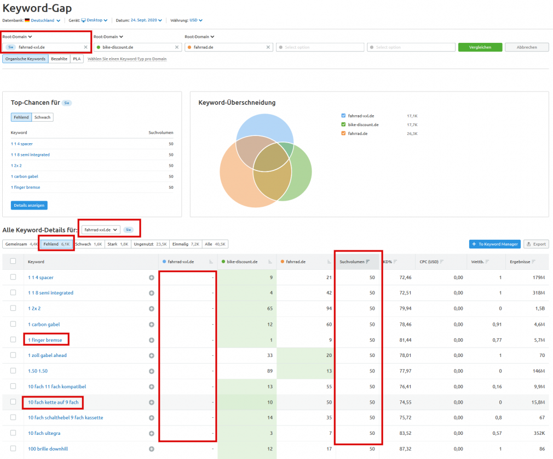The height and width of the screenshot is (459, 553).
Task: Click plus icon in '1.50 1.50' row
Action: pos(151,371)
